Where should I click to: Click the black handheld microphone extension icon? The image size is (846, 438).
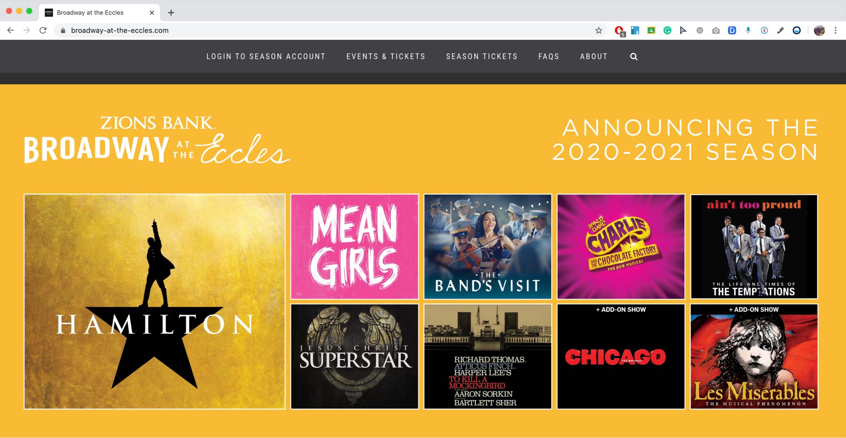tap(781, 30)
